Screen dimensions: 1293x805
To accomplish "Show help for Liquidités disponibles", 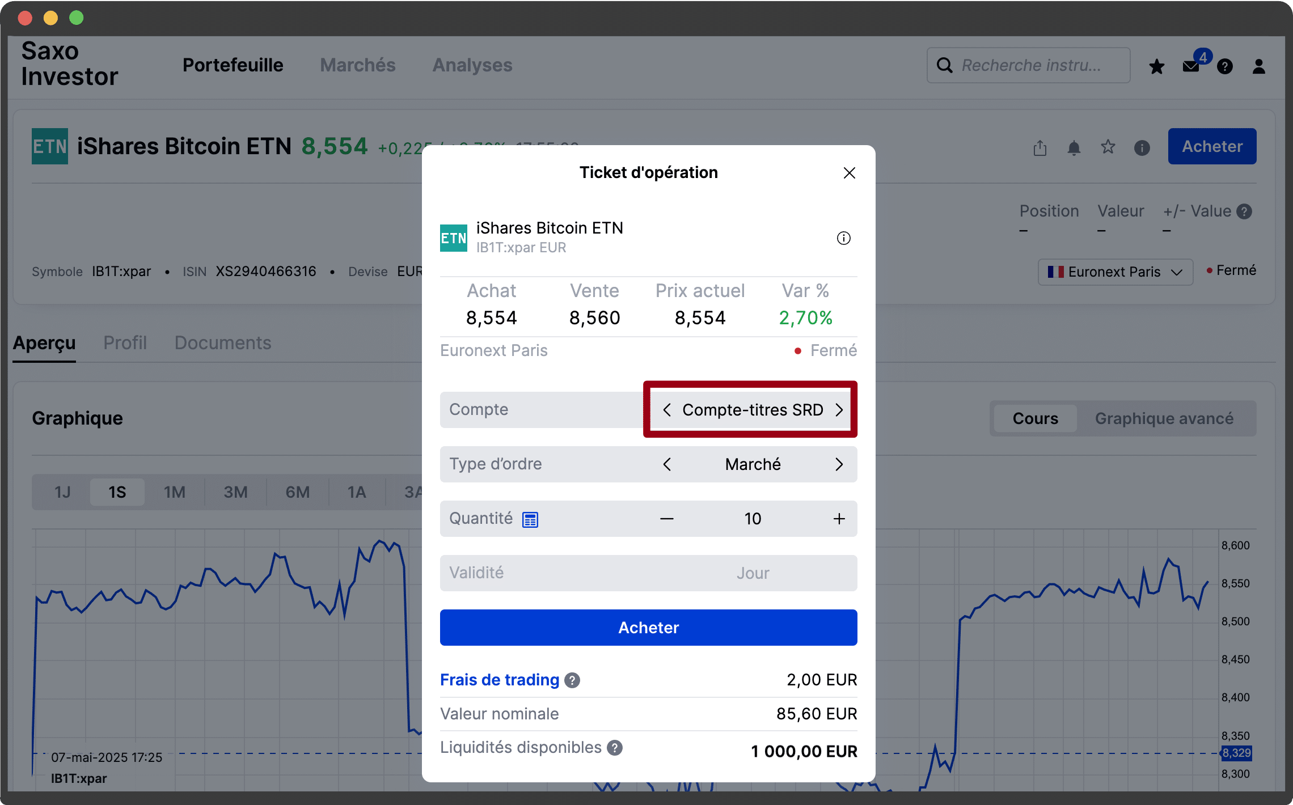I will pyautogui.click(x=615, y=748).
